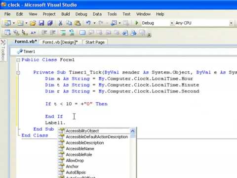Viewport: 237px width, 178px height.
Task: Collapse the Public Class Form1 region
Action: coord(18,60)
